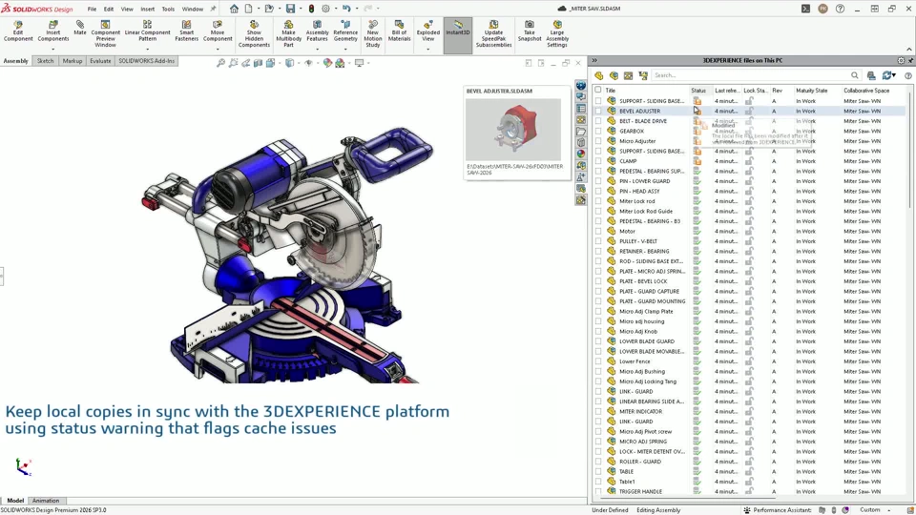Click the Rebuild traffic light icon
The width and height of the screenshot is (916, 515).
click(311, 9)
